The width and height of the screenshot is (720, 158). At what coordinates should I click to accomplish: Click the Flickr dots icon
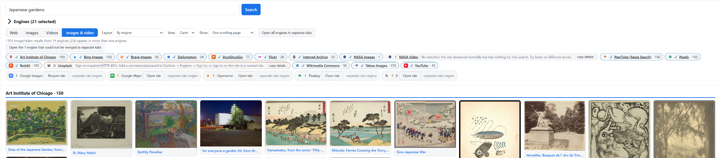pos(259,57)
